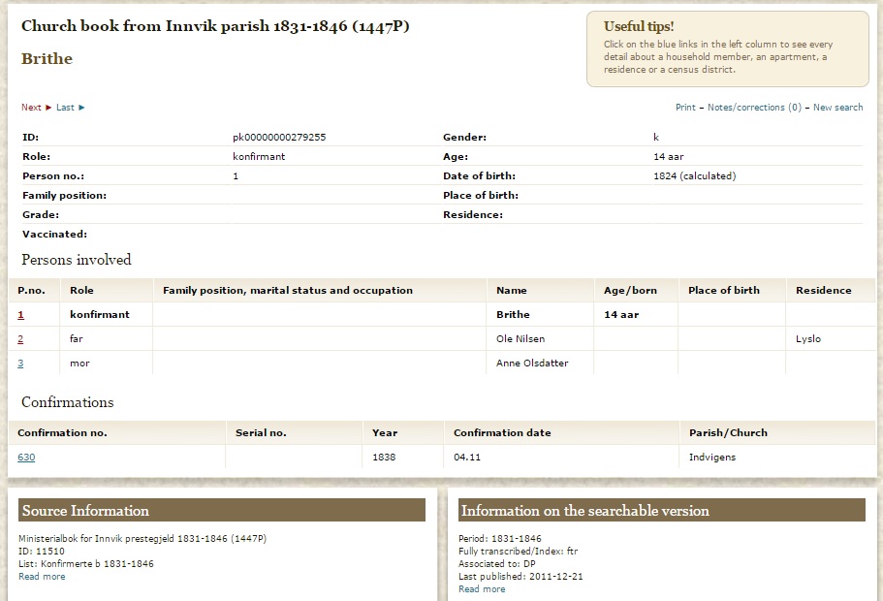Click the ID value pk00000000279255

[279, 138]
